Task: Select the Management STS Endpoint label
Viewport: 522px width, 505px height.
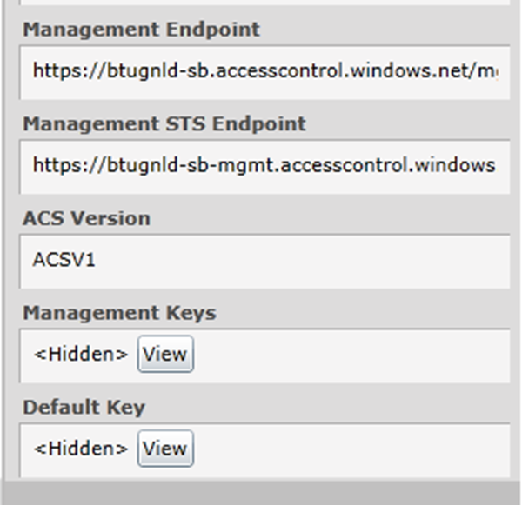Action: [x=164, y=124]
